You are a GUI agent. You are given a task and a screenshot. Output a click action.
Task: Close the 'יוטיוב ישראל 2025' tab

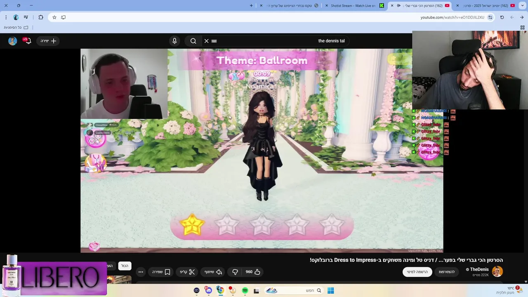tap(457, 5)
